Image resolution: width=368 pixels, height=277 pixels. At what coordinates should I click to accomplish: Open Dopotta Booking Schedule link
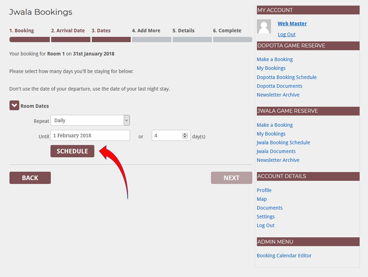(286, 77)
